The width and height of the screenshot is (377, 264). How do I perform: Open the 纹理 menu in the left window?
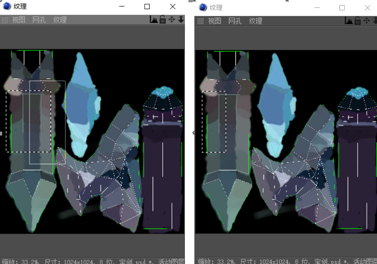pos(60,20)
